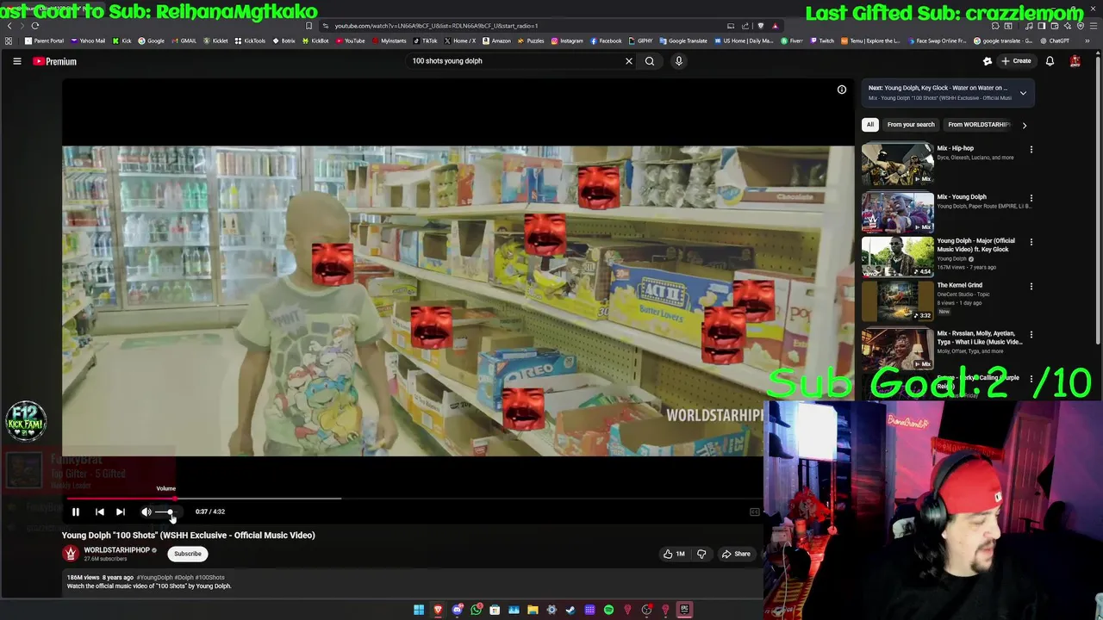Show more filter chips with the arrow
The height and width of the screenshot is (620, 1103).
(x=1024, y=125)
